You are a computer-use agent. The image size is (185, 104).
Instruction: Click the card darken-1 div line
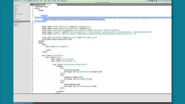point(63,61)
